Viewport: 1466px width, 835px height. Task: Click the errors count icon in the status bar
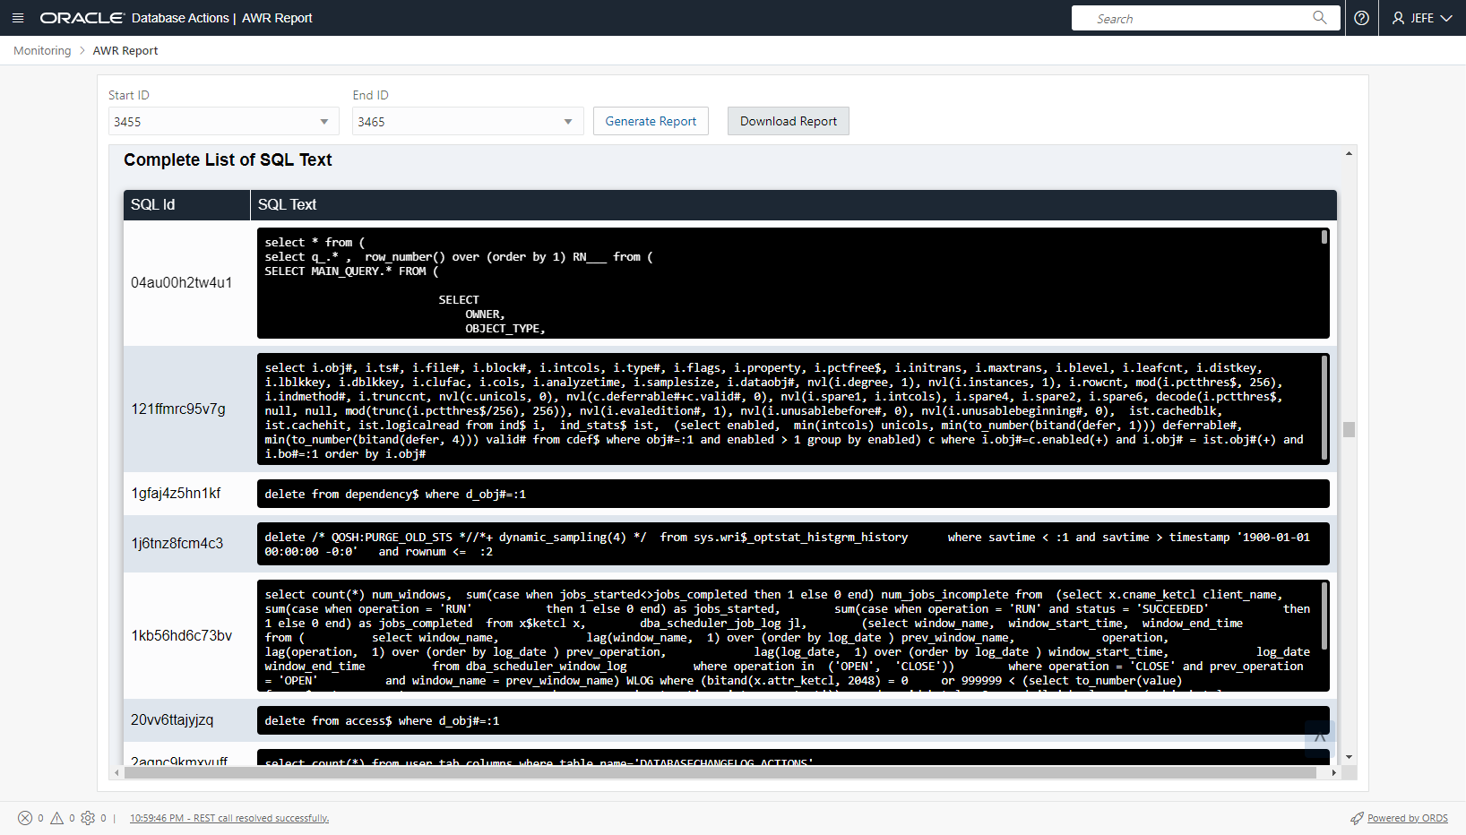pyautogui.click(x=25, y=818)
